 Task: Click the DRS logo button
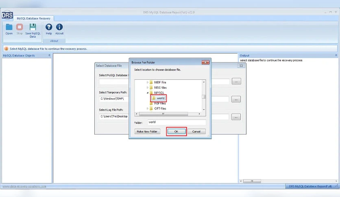pos(7,15)
